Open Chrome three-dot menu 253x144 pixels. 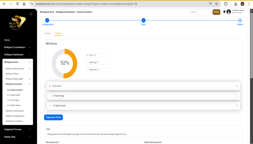[249, 4]
